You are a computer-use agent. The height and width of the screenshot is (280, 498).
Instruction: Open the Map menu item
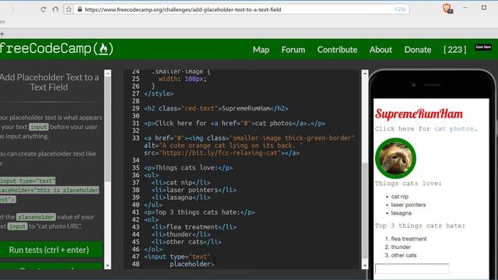coord(261,50)
